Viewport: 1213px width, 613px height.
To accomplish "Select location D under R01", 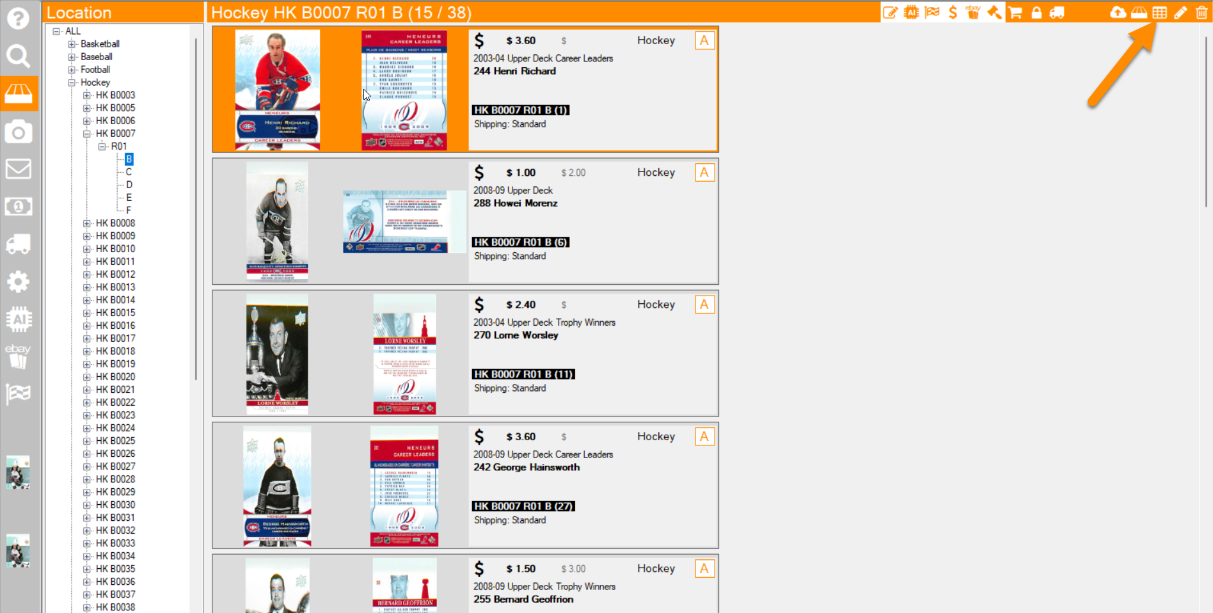I will click(x=129, y=184).
